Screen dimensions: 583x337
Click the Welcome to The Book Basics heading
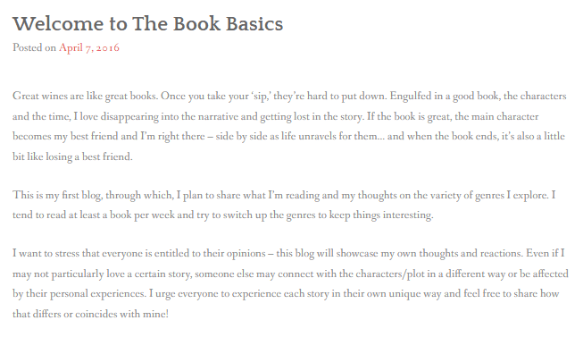click(x=148, y=24)
